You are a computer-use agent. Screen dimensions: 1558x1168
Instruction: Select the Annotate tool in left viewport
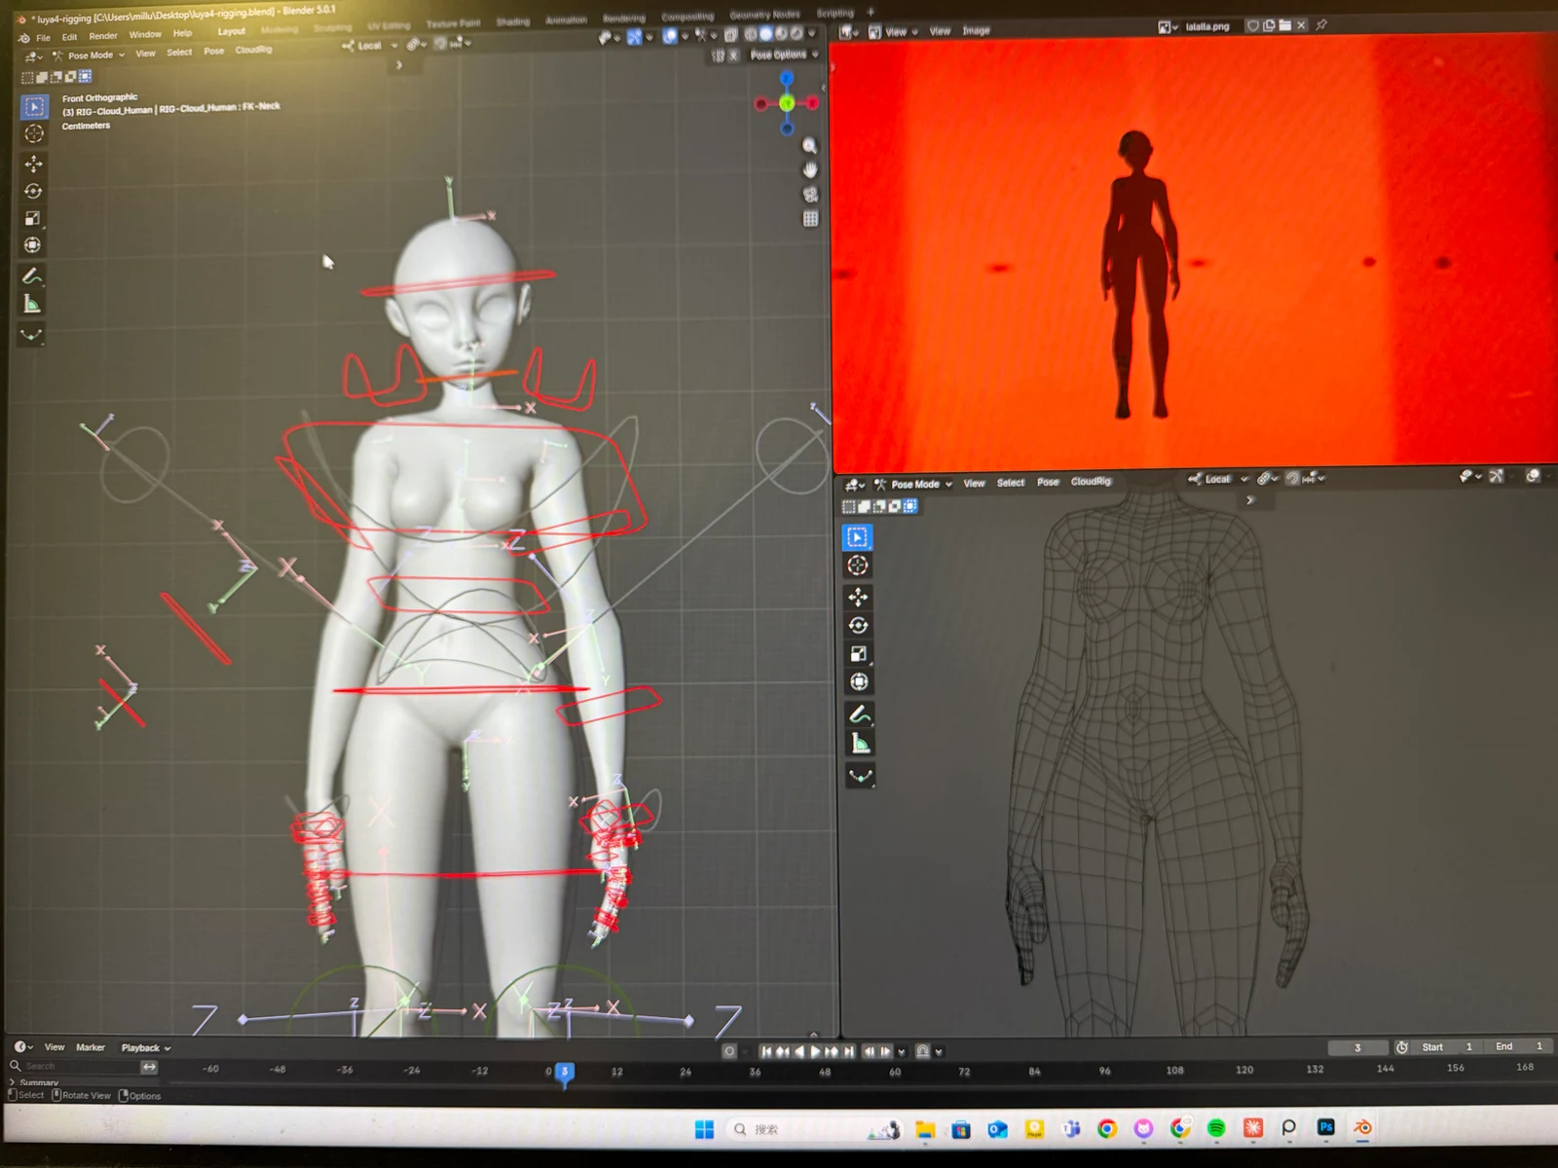tap(31, 276)
